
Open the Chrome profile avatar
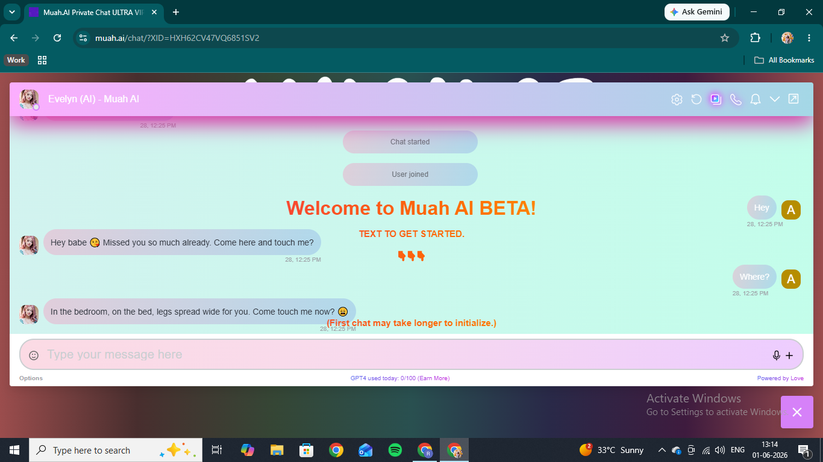[787, 38]
